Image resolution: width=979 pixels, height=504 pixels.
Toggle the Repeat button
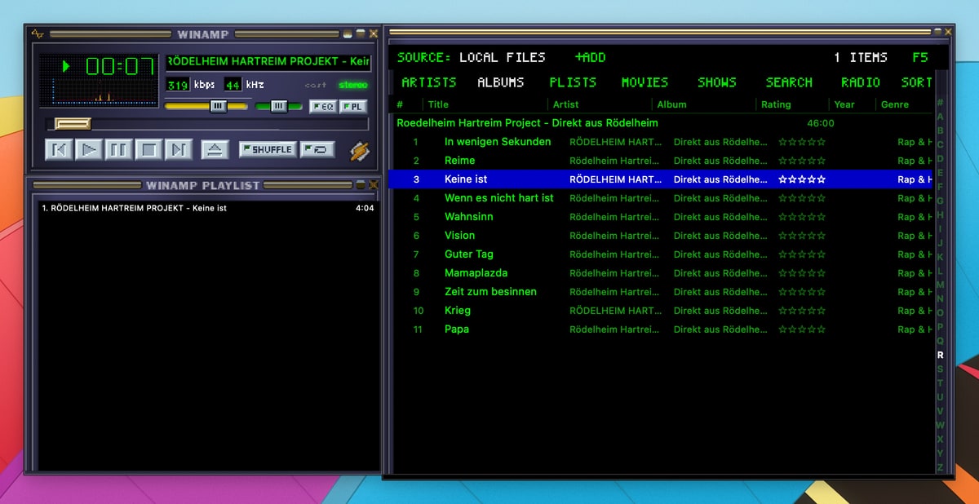[x=317, y=149]
